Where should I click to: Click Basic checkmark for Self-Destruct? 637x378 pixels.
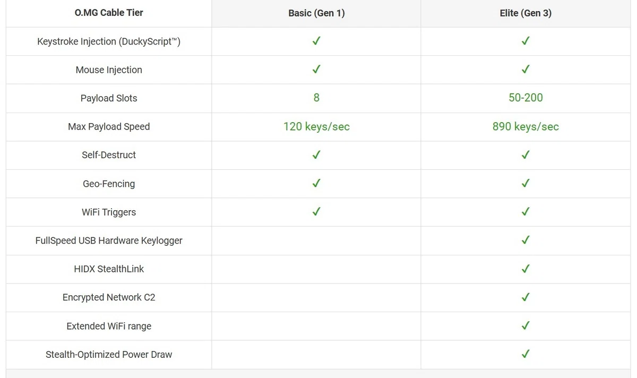[316, 154]
